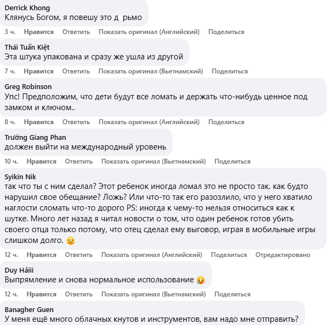The height and width of the screenshot is (325, 333).
Task: Share Thái Tuấn Kiệt's comment
Action: [x=229, y=71]
